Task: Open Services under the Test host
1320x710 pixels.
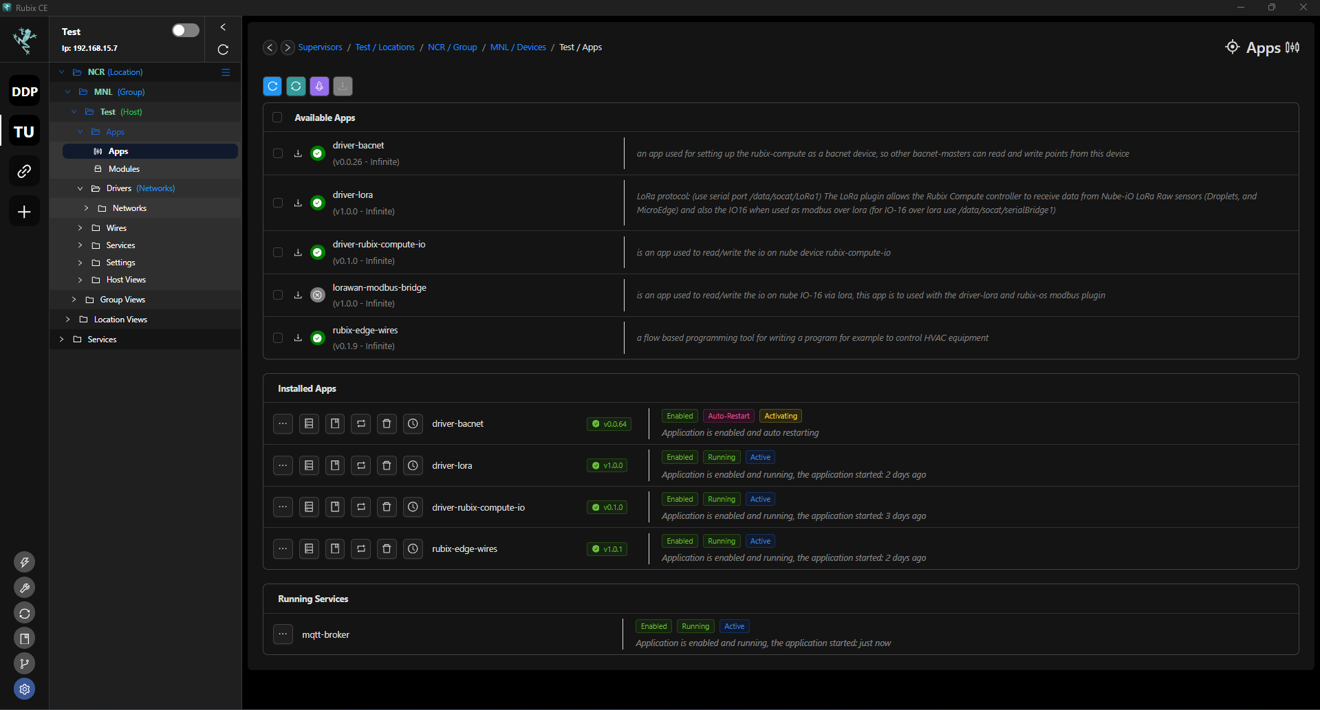Action: [120, 245]
